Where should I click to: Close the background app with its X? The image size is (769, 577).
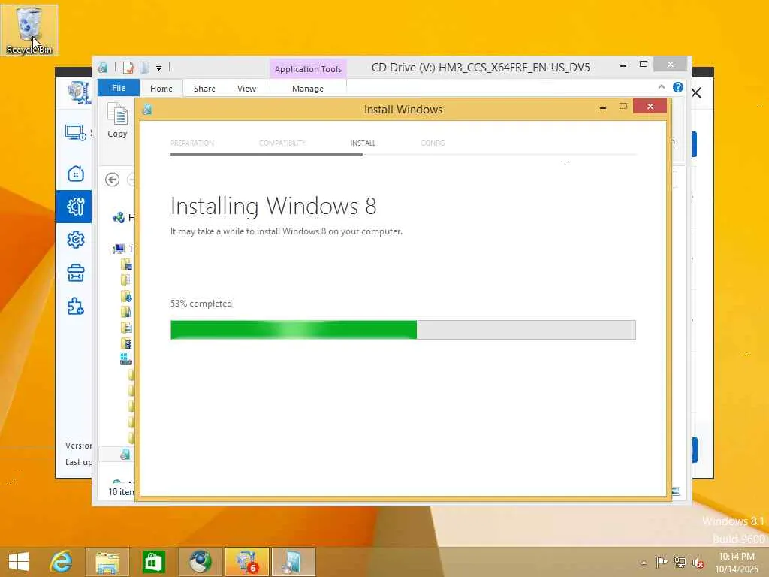(x=696, y=92)
